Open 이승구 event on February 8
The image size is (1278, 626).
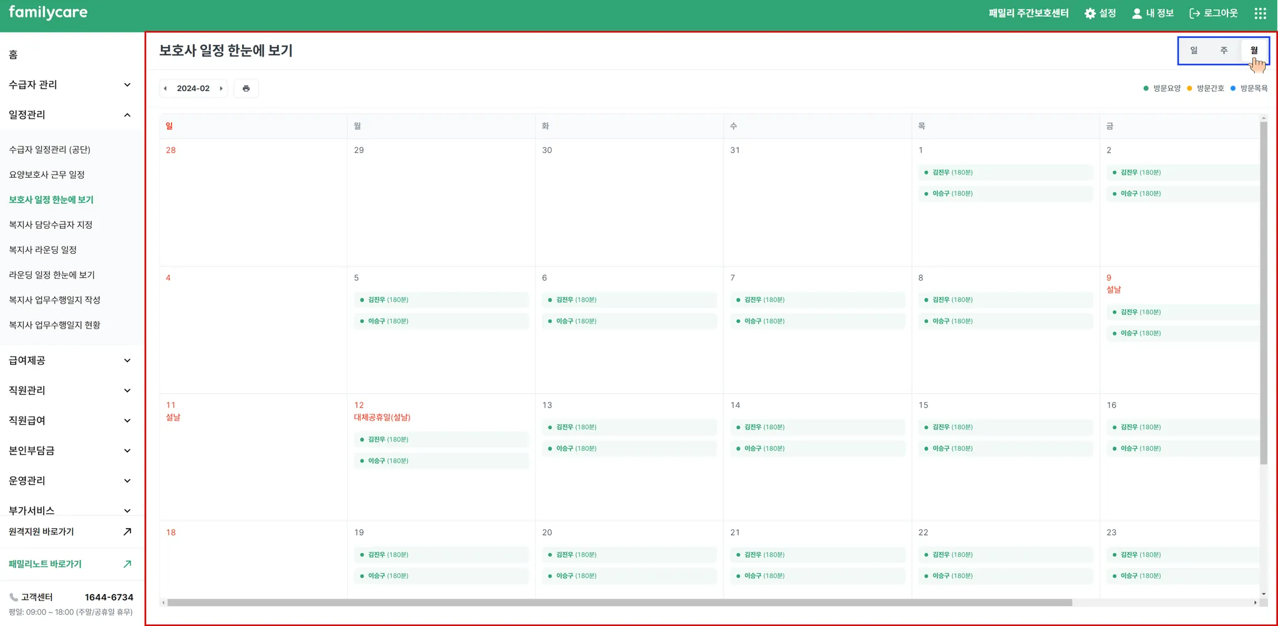[x=1005, y=321]
